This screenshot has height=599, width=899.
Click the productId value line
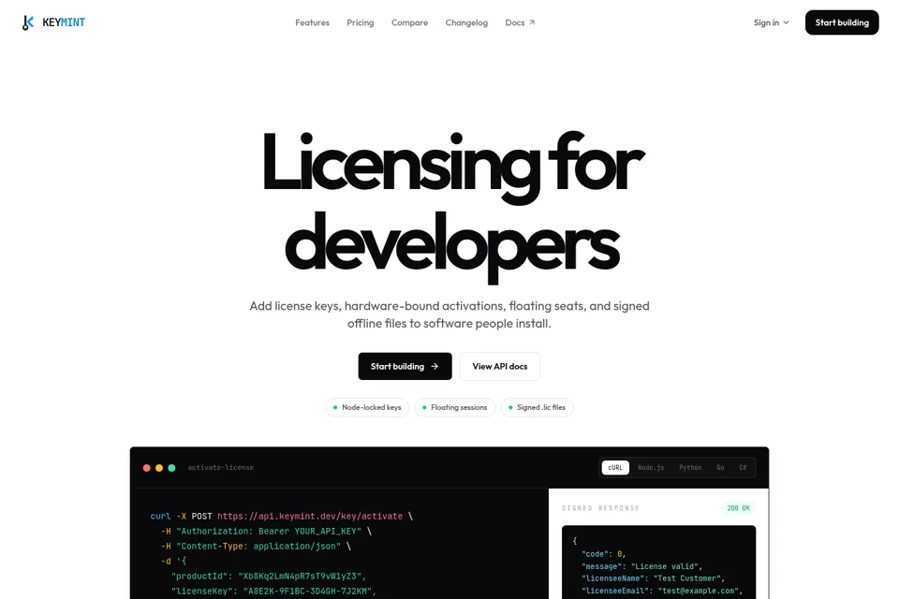269,577
